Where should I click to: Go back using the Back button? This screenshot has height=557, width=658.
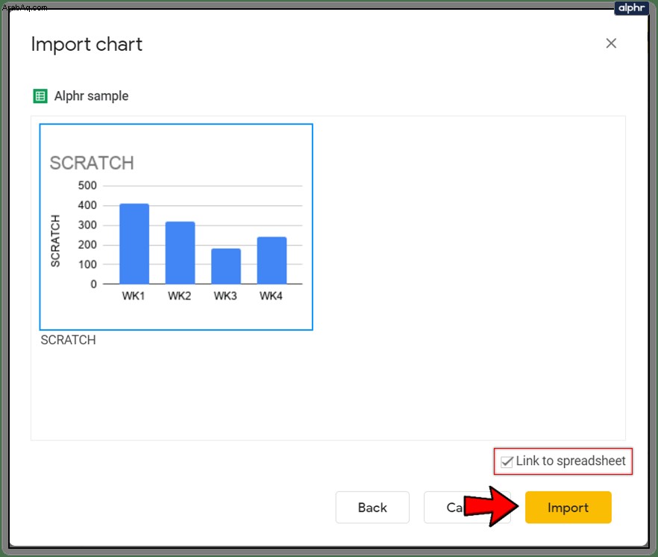(372, 507)
